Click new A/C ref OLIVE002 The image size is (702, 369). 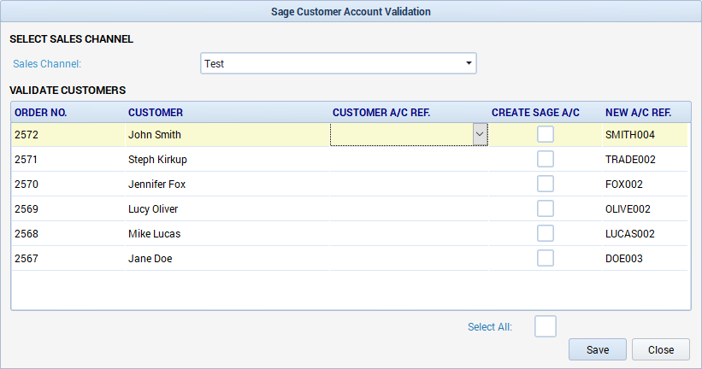pyautogui.click(x=628, y=209)
